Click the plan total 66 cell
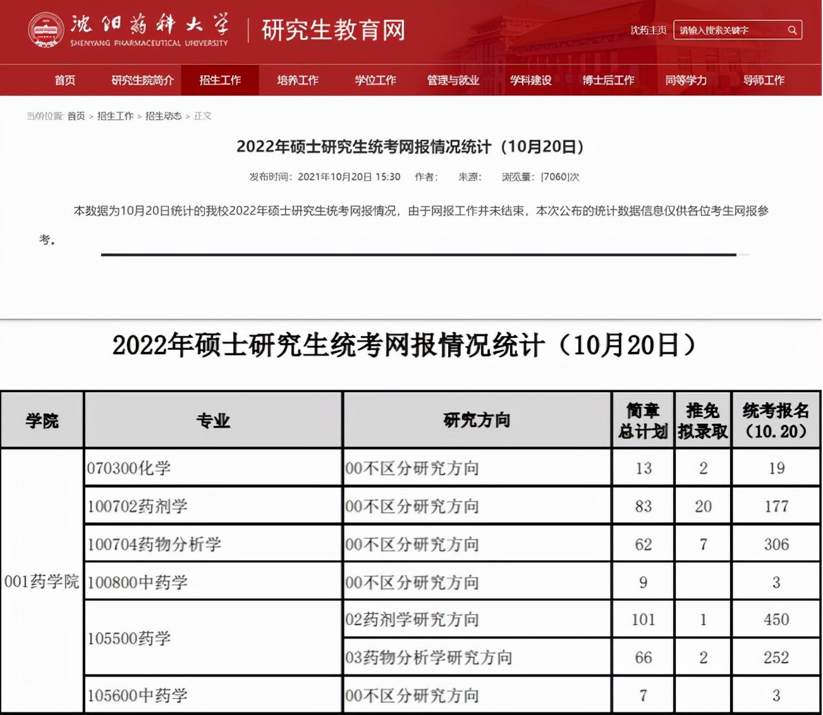823x715 pixels. point(643,658)
